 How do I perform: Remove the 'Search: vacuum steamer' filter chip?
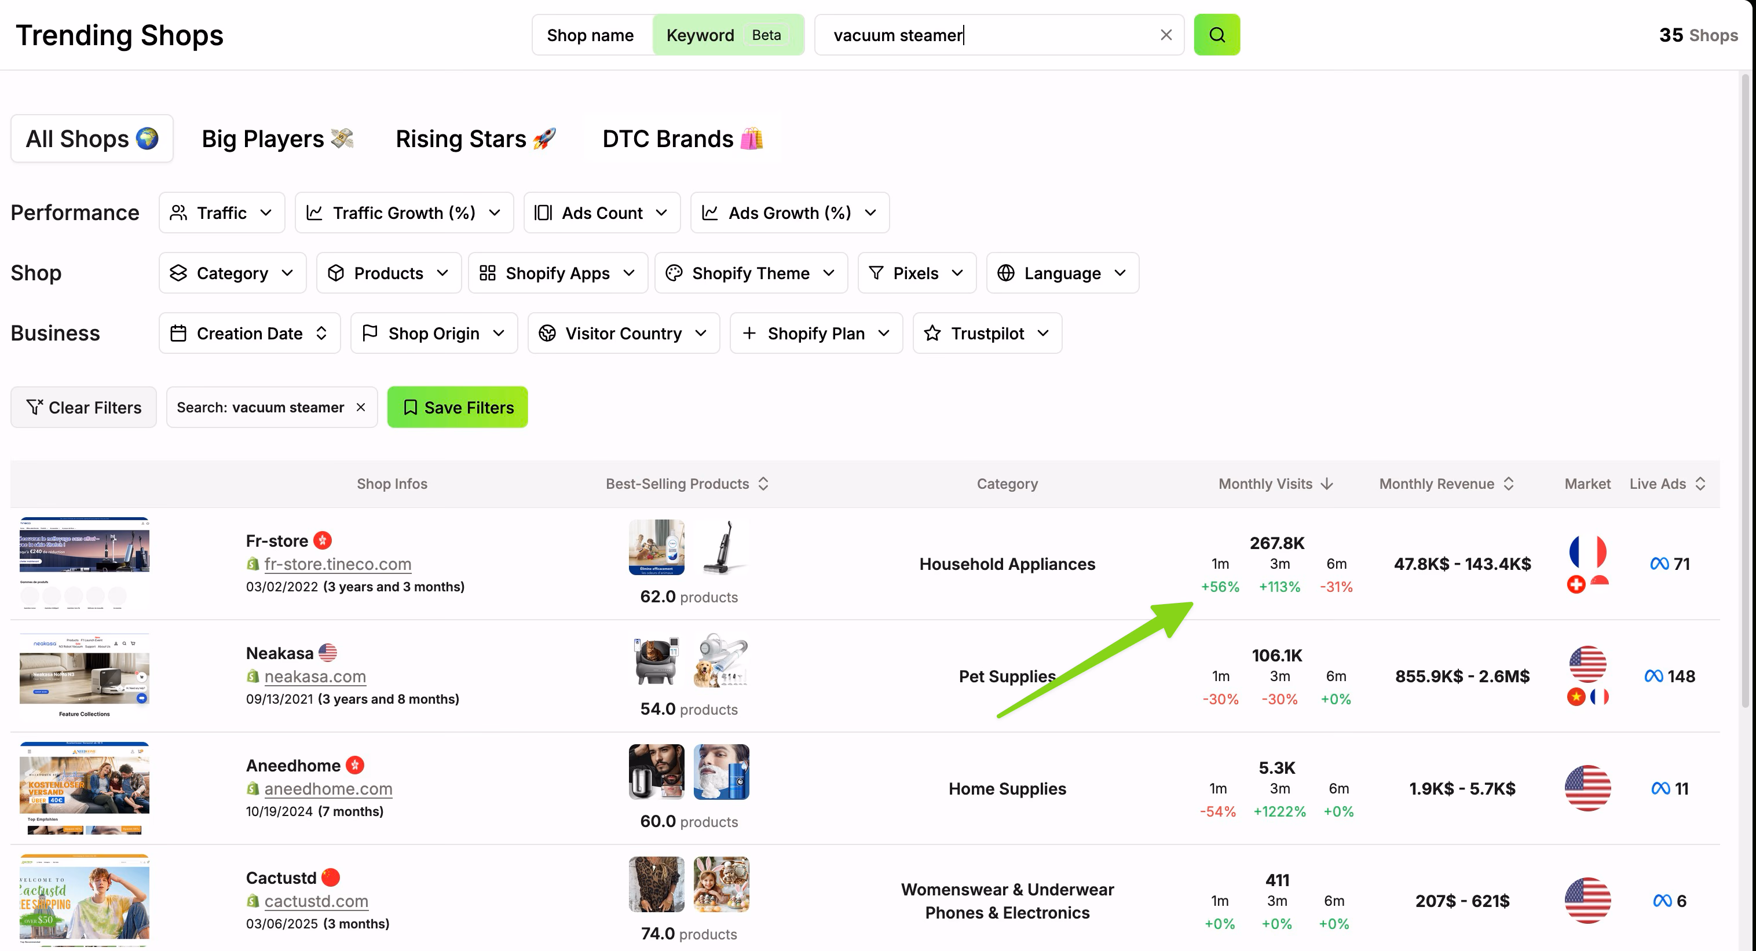click(361, 407)
